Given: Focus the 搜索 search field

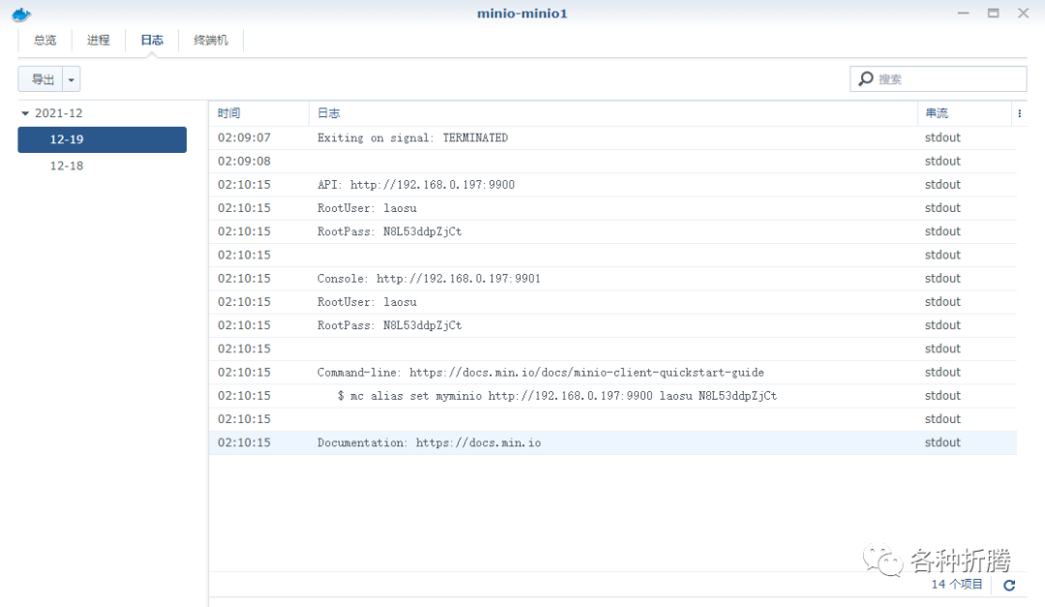Looking at the screenshot, I should point(938,78).
